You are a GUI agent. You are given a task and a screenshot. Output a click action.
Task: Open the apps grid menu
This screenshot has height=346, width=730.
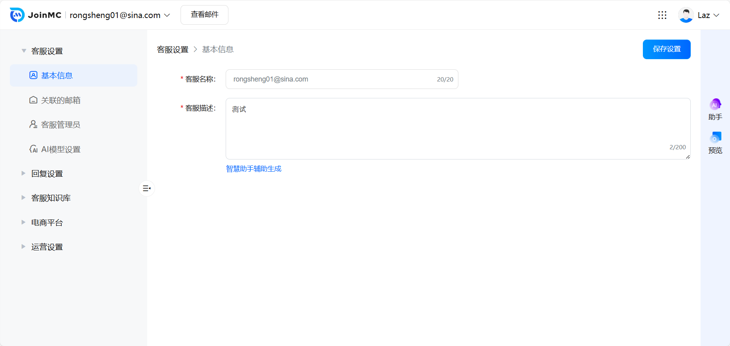pos(662,15)
